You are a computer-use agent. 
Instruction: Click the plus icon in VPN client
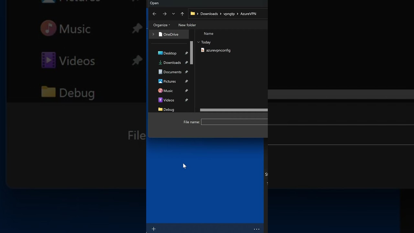(x=154, y=229)
